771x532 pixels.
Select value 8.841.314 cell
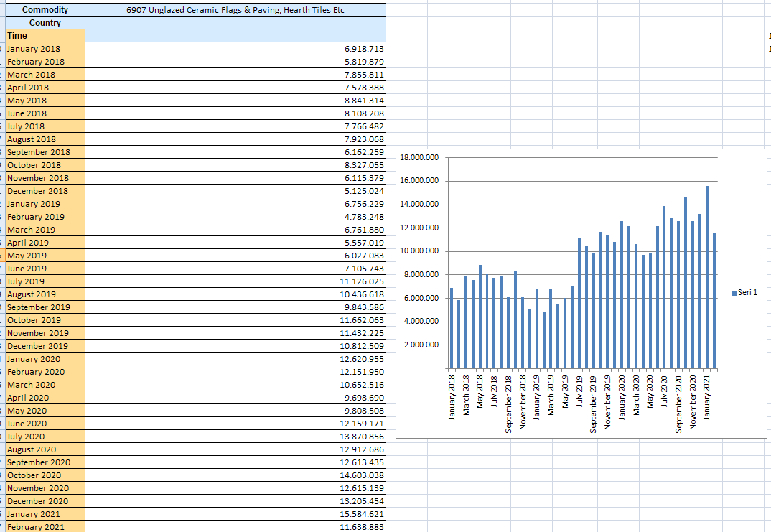coord(235,101)
